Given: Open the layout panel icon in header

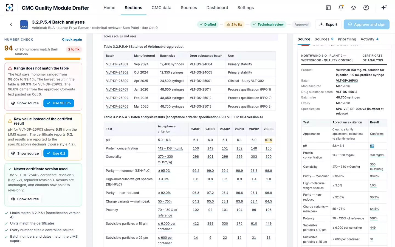Looking at the screenshot, I should (x=328, y=8).
